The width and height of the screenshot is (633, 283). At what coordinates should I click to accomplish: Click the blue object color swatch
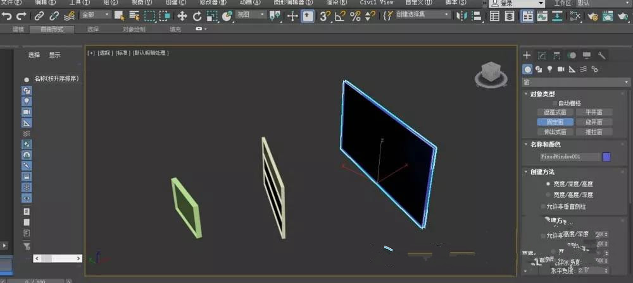point(606,157)
